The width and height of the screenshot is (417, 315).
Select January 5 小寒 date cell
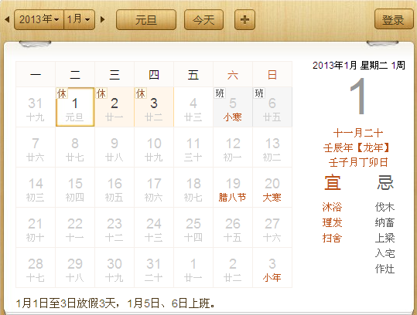click(233, 107)
